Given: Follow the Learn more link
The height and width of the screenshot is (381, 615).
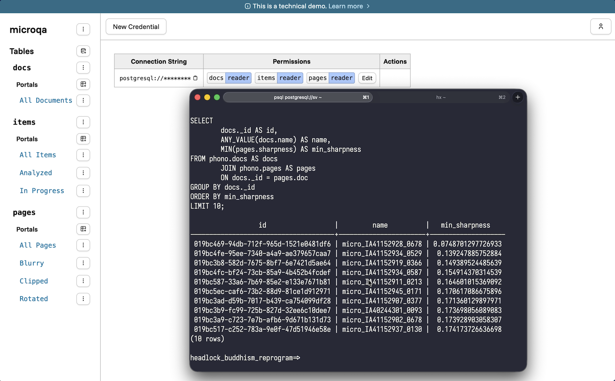Looking at the screenshot, I should click(x=346, y=6).
